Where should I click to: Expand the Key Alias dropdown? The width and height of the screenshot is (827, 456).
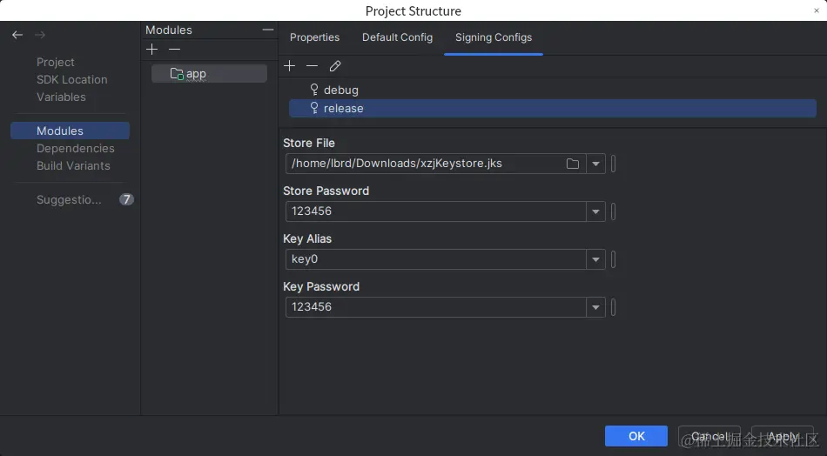[x=595, y=259]
